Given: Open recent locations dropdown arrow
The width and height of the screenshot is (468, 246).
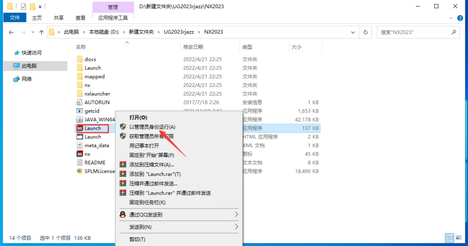Looking at the screenshot, I should tap(33, 32).
